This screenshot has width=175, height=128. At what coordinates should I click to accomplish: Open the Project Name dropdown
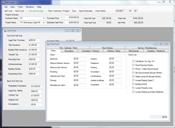[44, 23]
